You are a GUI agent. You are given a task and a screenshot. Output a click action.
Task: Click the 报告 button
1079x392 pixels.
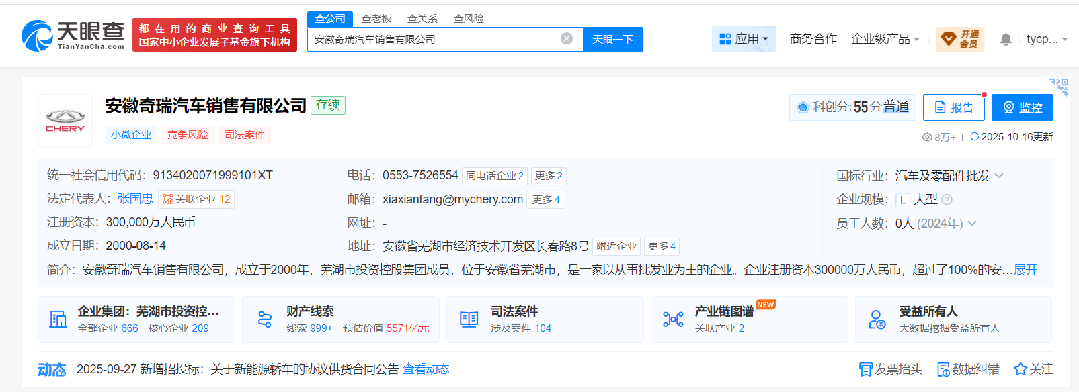[x=954, y=107]
